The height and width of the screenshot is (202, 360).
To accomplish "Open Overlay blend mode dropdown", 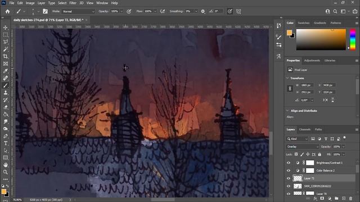I will pyautogui.click(x=303, y=147).
